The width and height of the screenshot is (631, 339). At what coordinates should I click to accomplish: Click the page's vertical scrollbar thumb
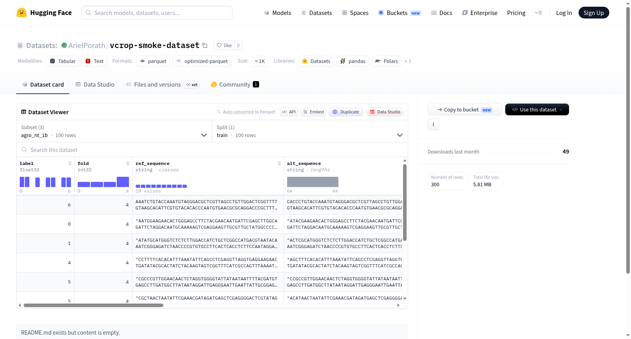628,140
